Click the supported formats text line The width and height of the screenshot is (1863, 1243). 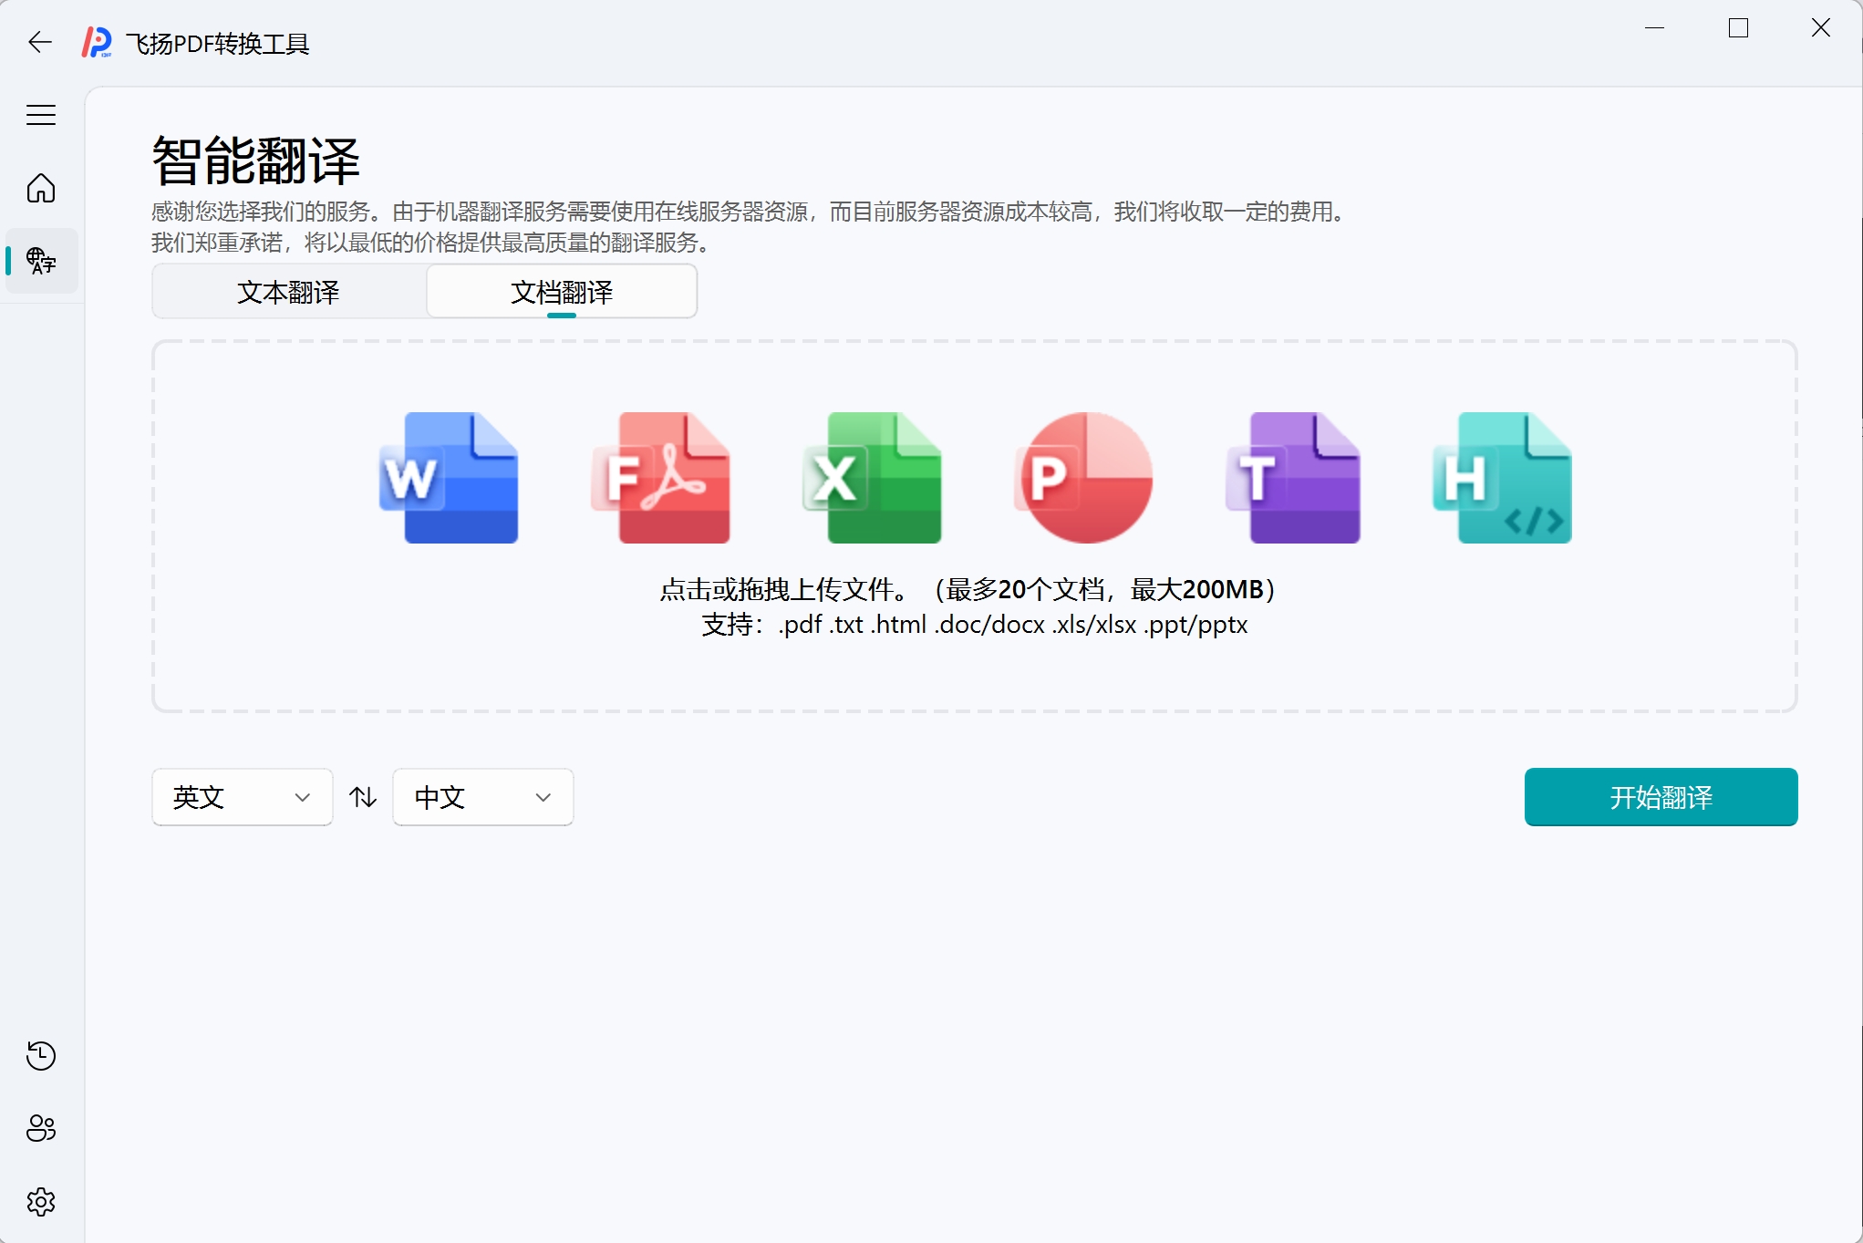point(974,625)
